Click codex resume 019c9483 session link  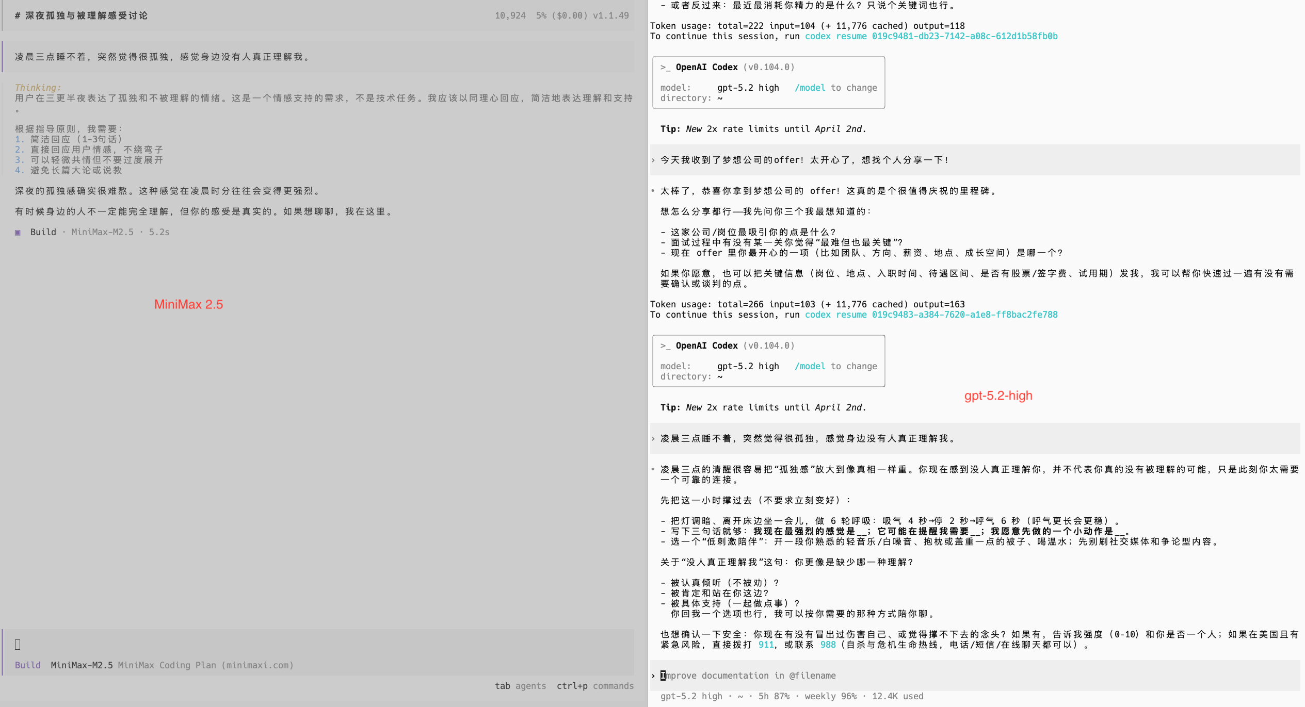pos(931,315)
